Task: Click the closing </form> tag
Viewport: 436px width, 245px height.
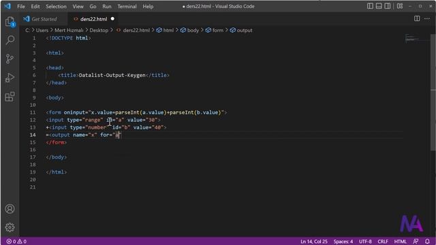Action: (56, 142)
